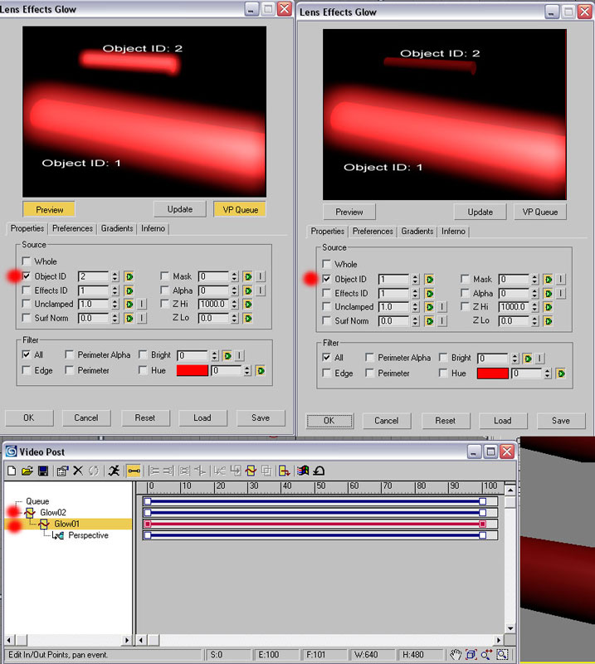The height and width of the screenshot is (664, 595).
Task: Click Reset button in left Glow dialog
Action: (145, 418)
